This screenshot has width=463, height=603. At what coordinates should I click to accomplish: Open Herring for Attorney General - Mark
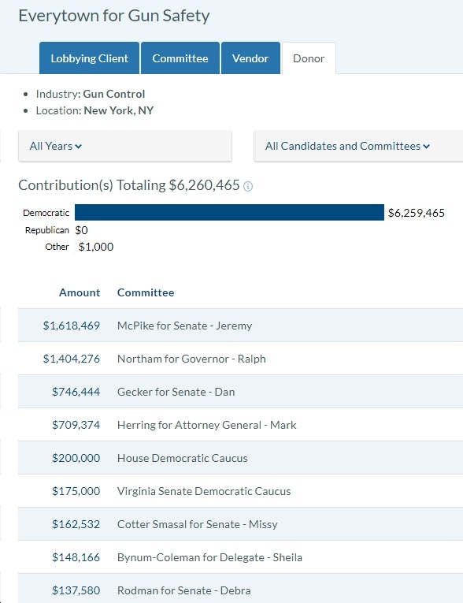click(207, 425)
